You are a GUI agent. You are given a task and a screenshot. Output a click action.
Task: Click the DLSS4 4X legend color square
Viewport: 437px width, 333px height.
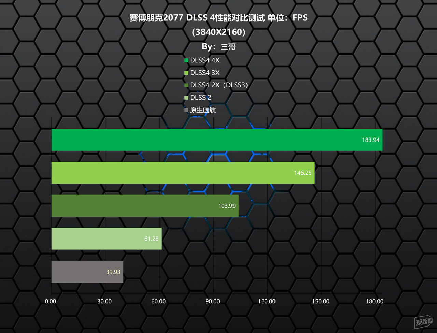click(186, 60)
